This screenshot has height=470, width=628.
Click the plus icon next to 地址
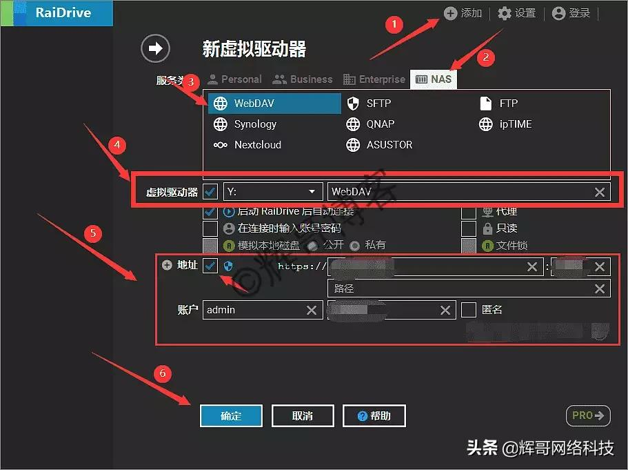pyautogui.click(x=167, y=265)
